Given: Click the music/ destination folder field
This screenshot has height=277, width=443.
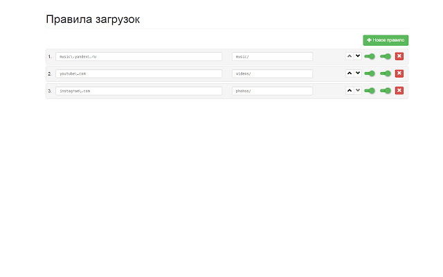Looking at the screenshot, I should pyautogui.click(x=272, y=56).
